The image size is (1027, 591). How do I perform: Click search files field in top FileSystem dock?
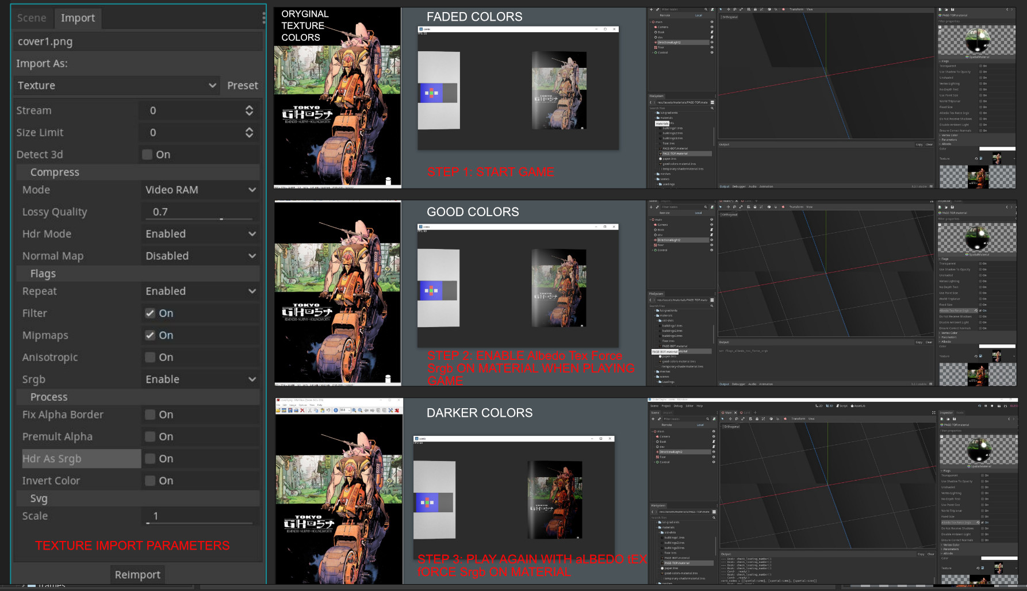(x=681, y=108)
